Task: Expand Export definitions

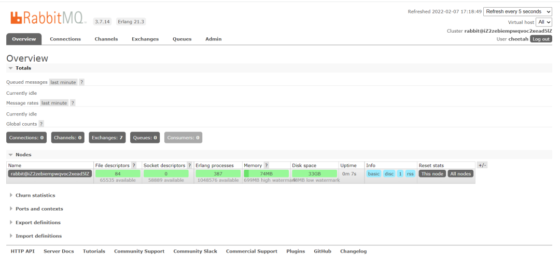Action: coord(38,223)
